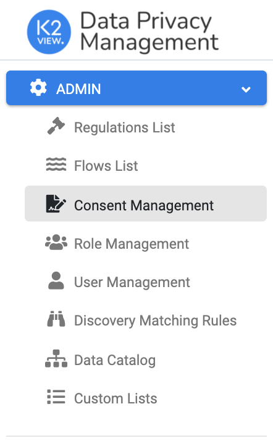The image size is (273, 443).
Task: Click the Consent Management signature icon
Action: 56,204
